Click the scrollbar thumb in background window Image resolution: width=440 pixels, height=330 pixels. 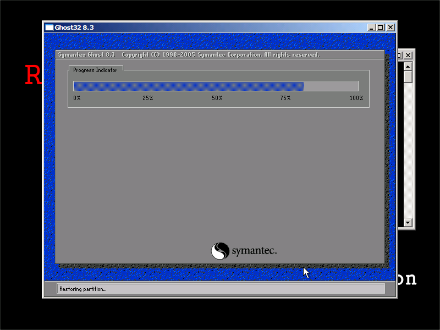(408, 77)
